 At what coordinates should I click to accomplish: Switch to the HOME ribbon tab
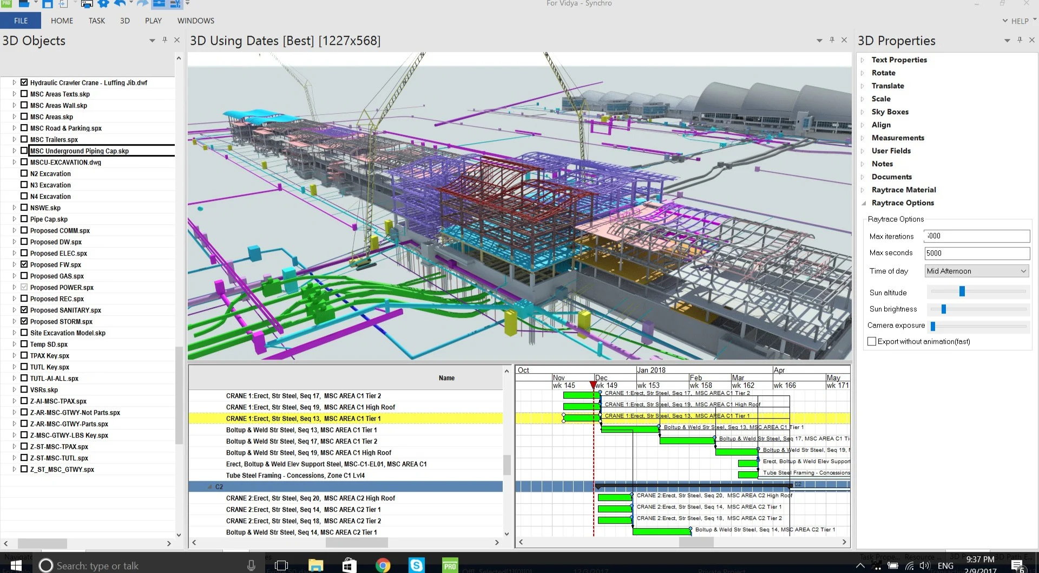click(62, 21)
